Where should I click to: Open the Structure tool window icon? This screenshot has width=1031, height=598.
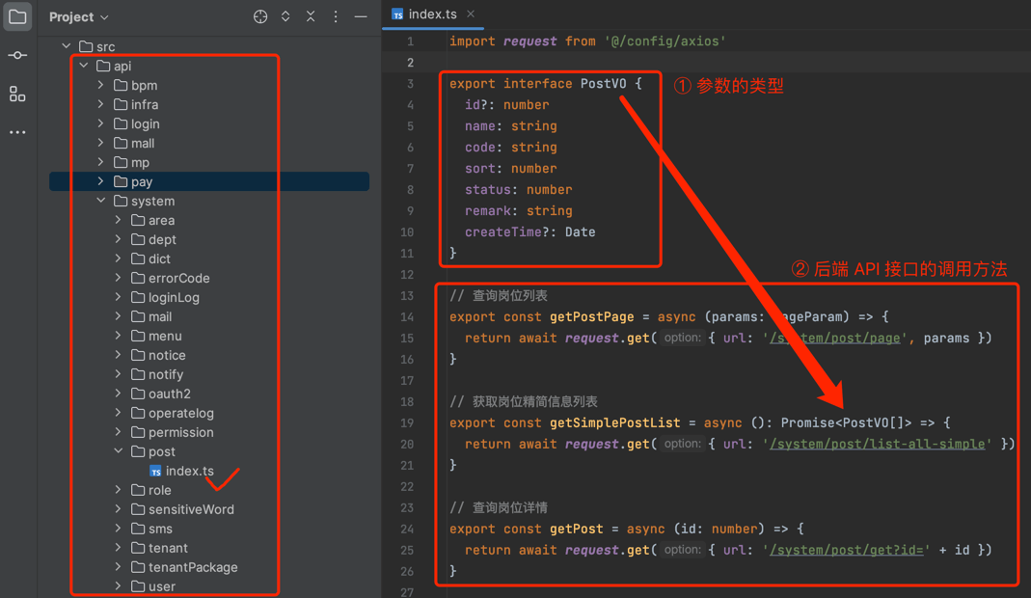click(17, 94)
